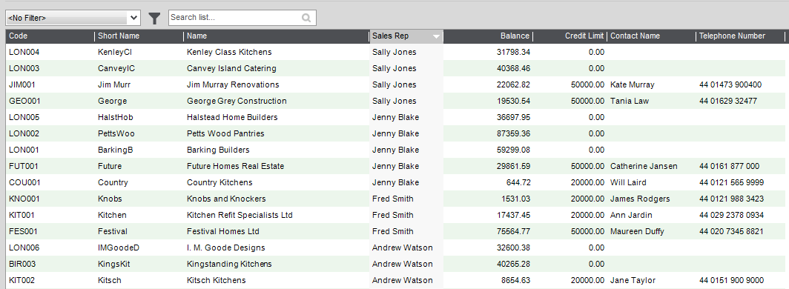Open the Sales Rep column sort arrow
Screen dimensions: 789x289
point(436,36)
